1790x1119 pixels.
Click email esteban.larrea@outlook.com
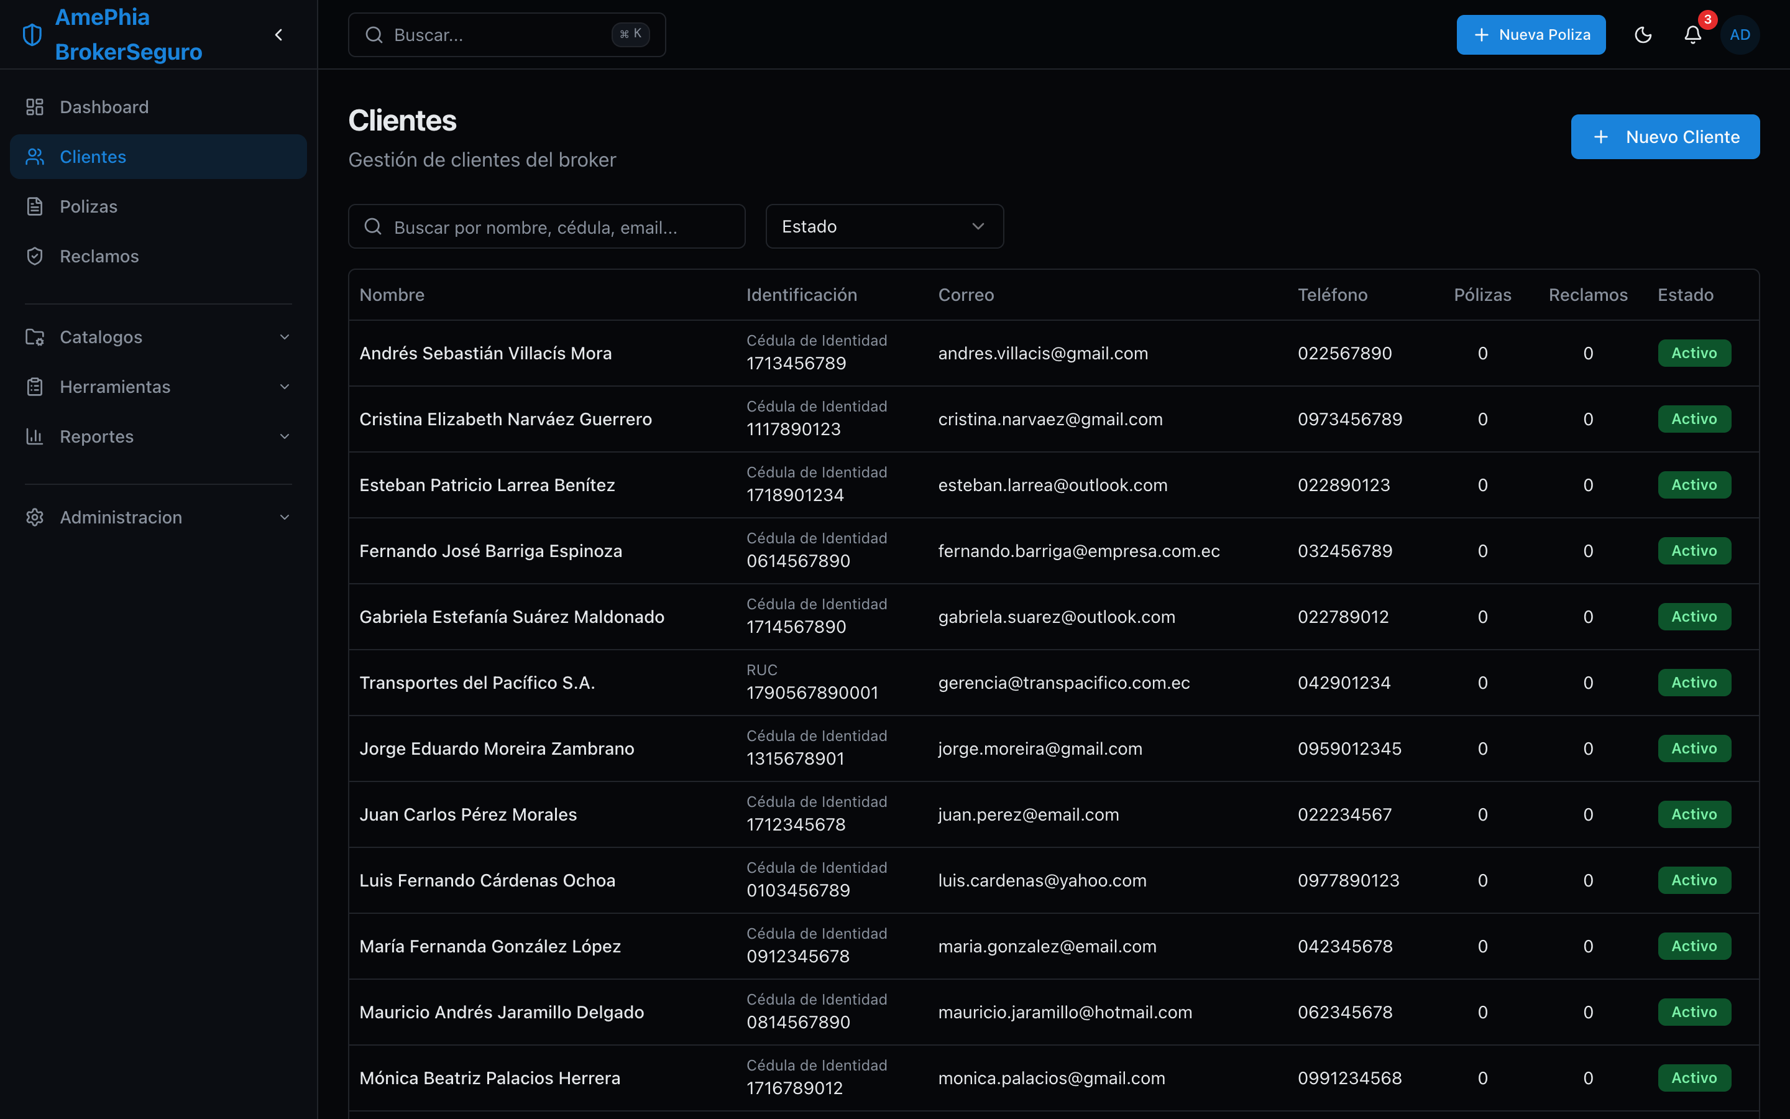point(1052,485)
